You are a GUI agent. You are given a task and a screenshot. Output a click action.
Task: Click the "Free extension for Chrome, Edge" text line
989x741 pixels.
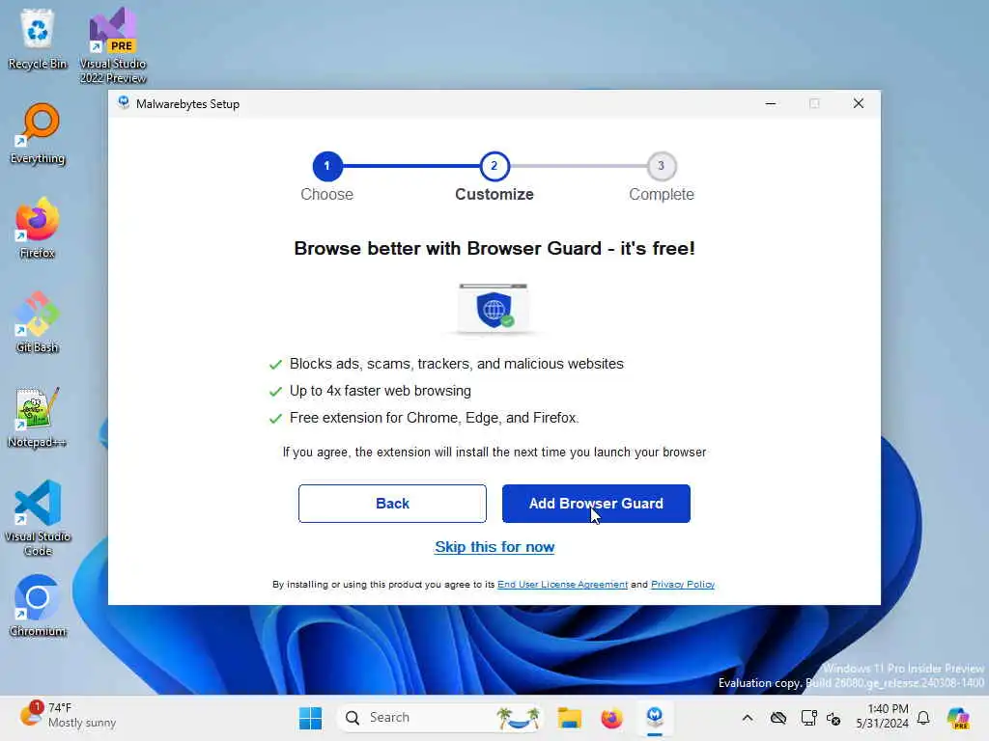click(434, 418)
